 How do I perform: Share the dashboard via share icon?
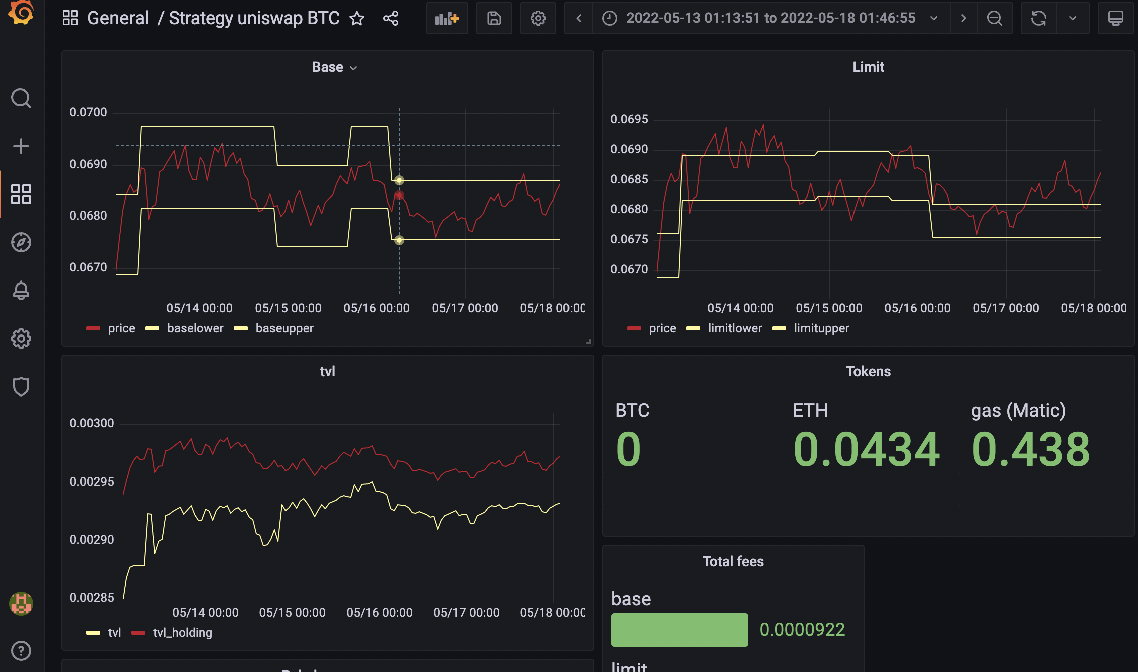(x=391, y=18)
